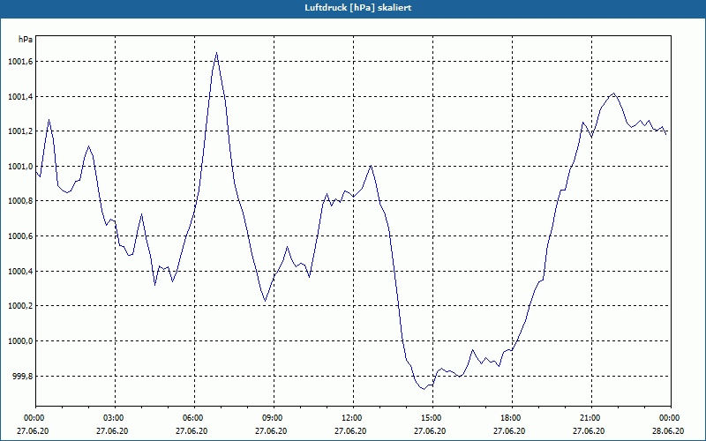Click the 21:00 time axis label

pos(591,418)
